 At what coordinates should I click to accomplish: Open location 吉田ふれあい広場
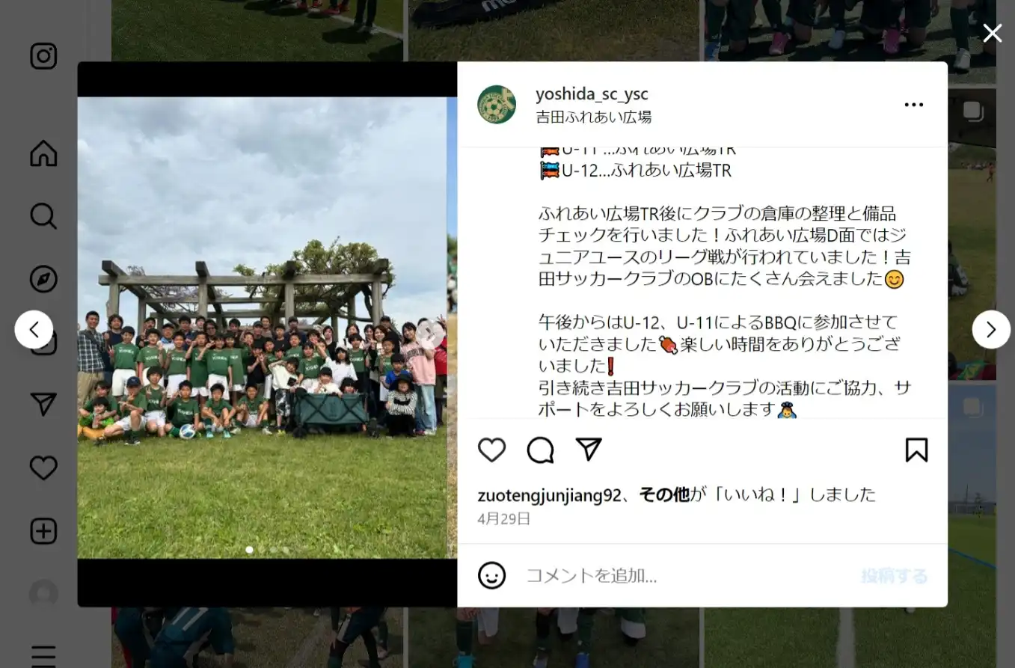click(x=593, y=117)
